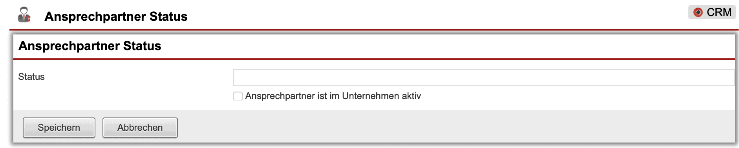The image size is (739, 148).
Task: Click the word 'CRM' in top-right badge
Action: click(719, 13)
